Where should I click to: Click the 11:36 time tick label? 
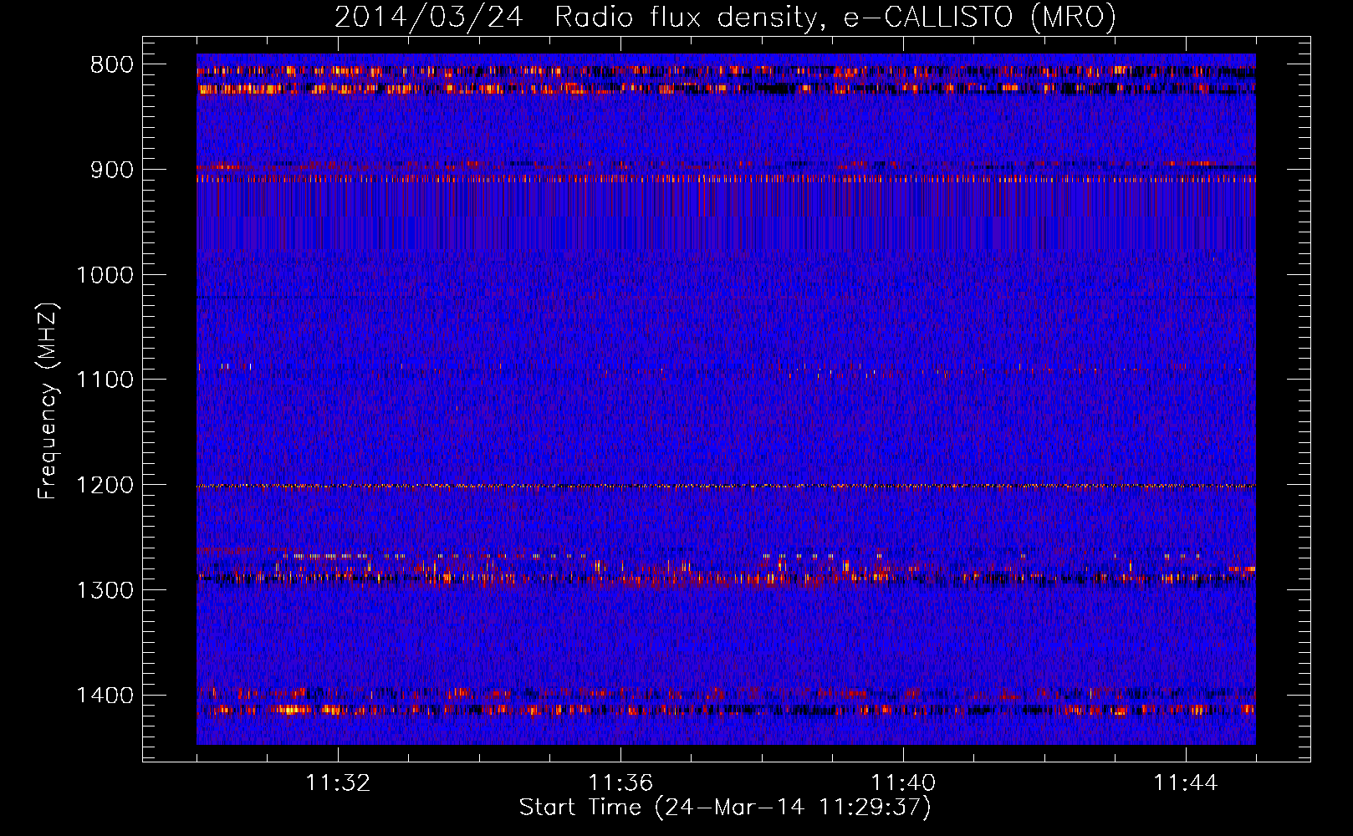point(620,783)
